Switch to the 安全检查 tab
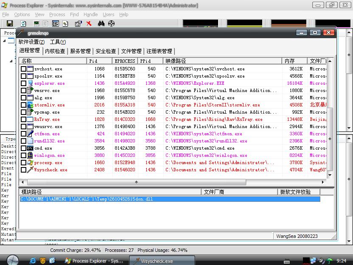This screenshot has width=353, height=265. [106, 51]
